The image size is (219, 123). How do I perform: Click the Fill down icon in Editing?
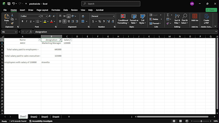[x=168, y=19]
